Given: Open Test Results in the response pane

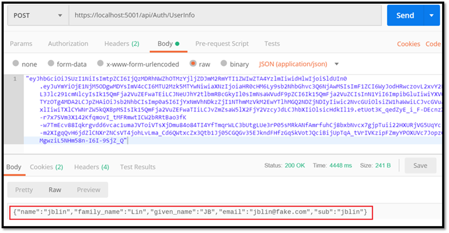Looking at the screenshot, I should tap(137, 167).
